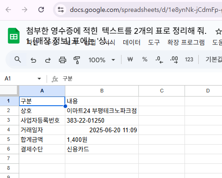
Task: Select cell containing 신용카드
Action: point(102,149)
